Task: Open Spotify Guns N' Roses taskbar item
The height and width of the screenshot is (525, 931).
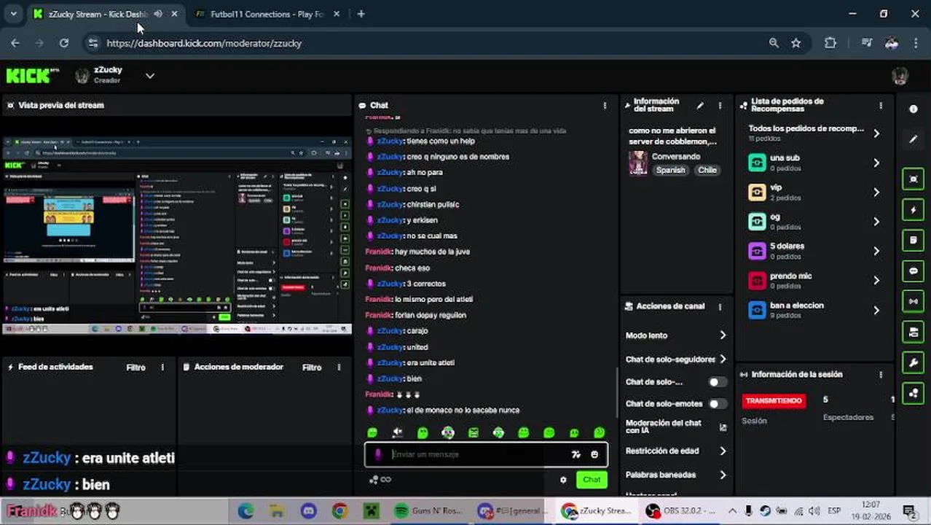Action: pyautogui.click(x=428, y=511)
